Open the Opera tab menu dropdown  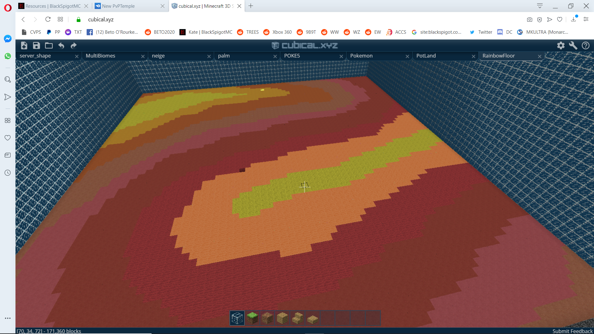click(540, 6)
